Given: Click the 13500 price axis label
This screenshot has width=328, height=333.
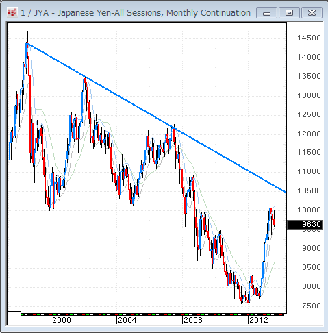Looking at the screenshot, I should click(309, 76).
